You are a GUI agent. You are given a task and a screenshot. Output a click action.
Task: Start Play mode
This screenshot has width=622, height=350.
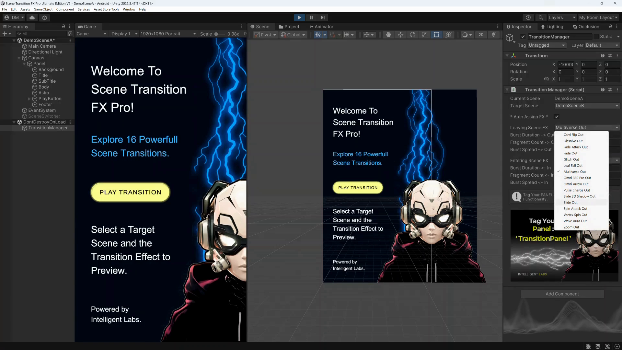click(x=299, y=17)
